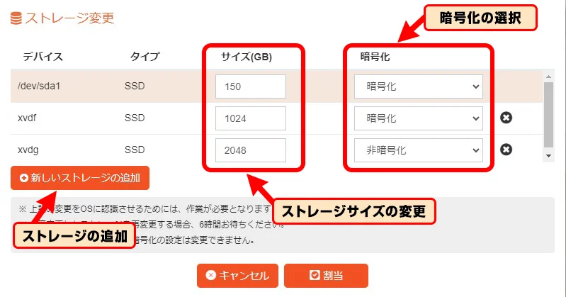This screenshot has width=566, height=297.
Task: Open the encryption dropdown for /dev/sda1
Action: pos(419,86)
